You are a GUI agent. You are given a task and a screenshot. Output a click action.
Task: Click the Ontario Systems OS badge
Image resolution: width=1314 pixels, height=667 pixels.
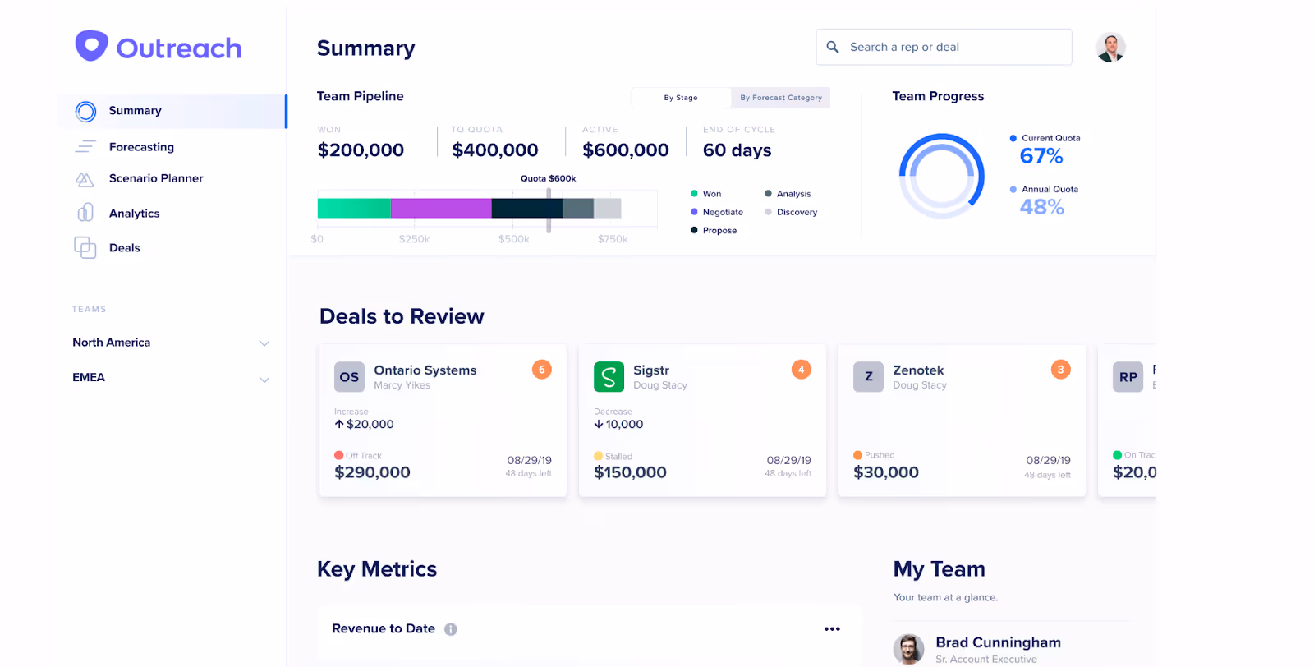(x=349, y=377)
